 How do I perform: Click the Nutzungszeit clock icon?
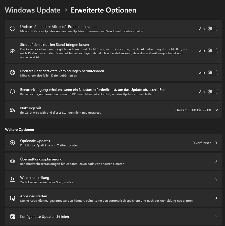[x=13, y=110]
